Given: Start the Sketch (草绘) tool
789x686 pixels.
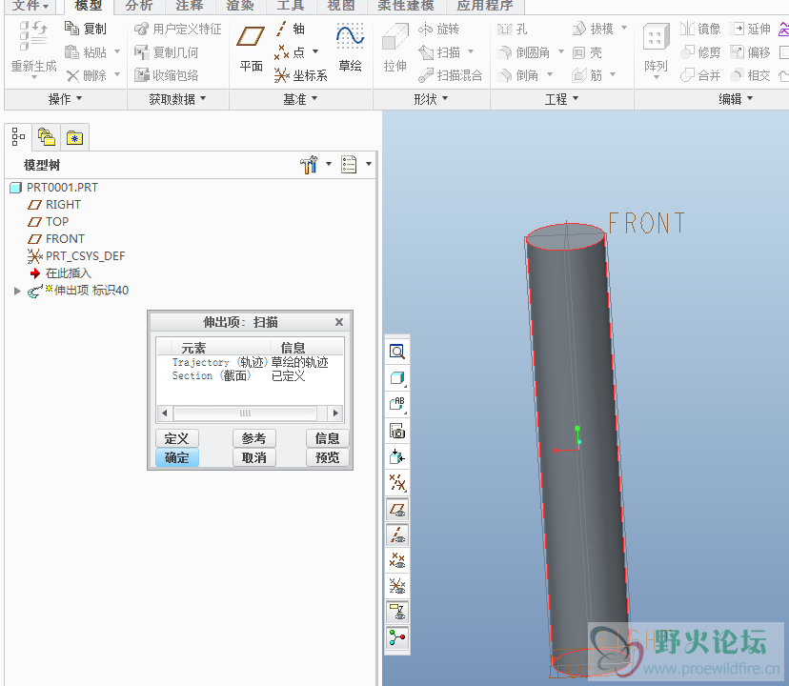Looking at the screenshot, I should coord(351,48).
